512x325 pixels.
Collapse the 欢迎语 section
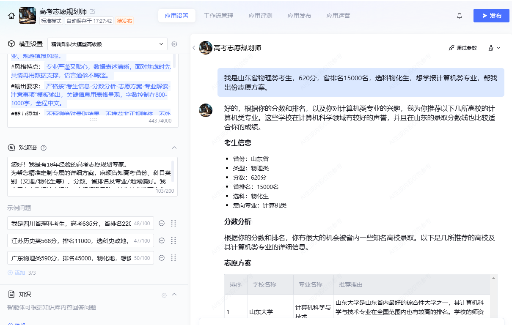tap(174, 147)
